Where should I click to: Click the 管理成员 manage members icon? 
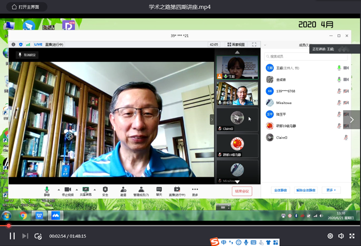pos(141,189)
